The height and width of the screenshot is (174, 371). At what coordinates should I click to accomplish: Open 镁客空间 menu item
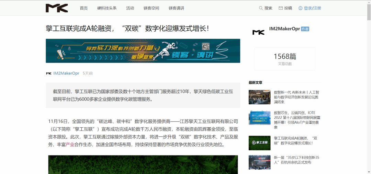151,8
